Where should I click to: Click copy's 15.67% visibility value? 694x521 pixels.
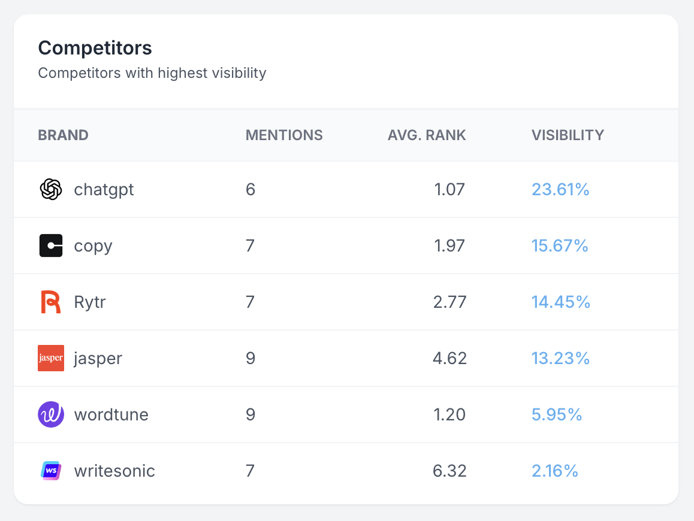click(560, 246)
